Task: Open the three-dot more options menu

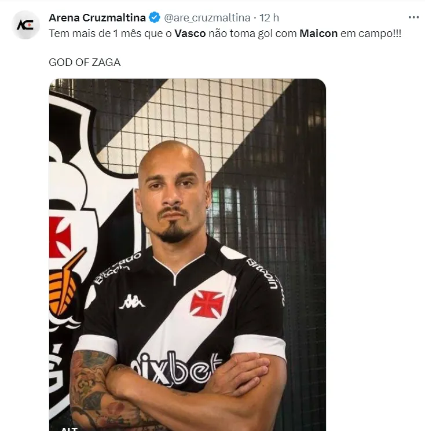Action: pos(413,17)
